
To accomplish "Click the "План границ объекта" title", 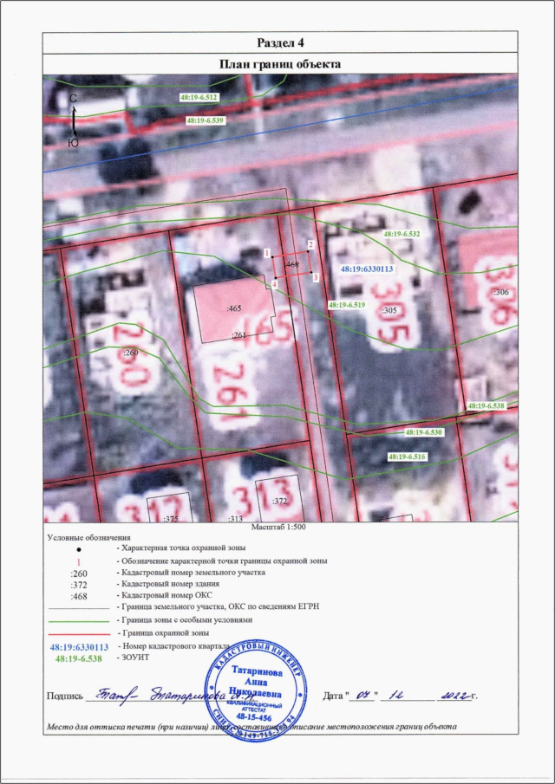I will (279, 64).
